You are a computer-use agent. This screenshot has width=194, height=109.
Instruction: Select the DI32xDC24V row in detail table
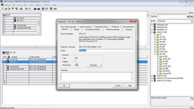[x=29, y=67]
